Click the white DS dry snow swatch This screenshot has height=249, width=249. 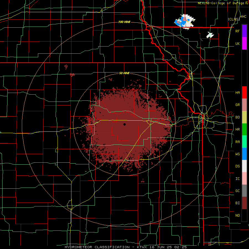pyautogui.click(x=244, y=166)
